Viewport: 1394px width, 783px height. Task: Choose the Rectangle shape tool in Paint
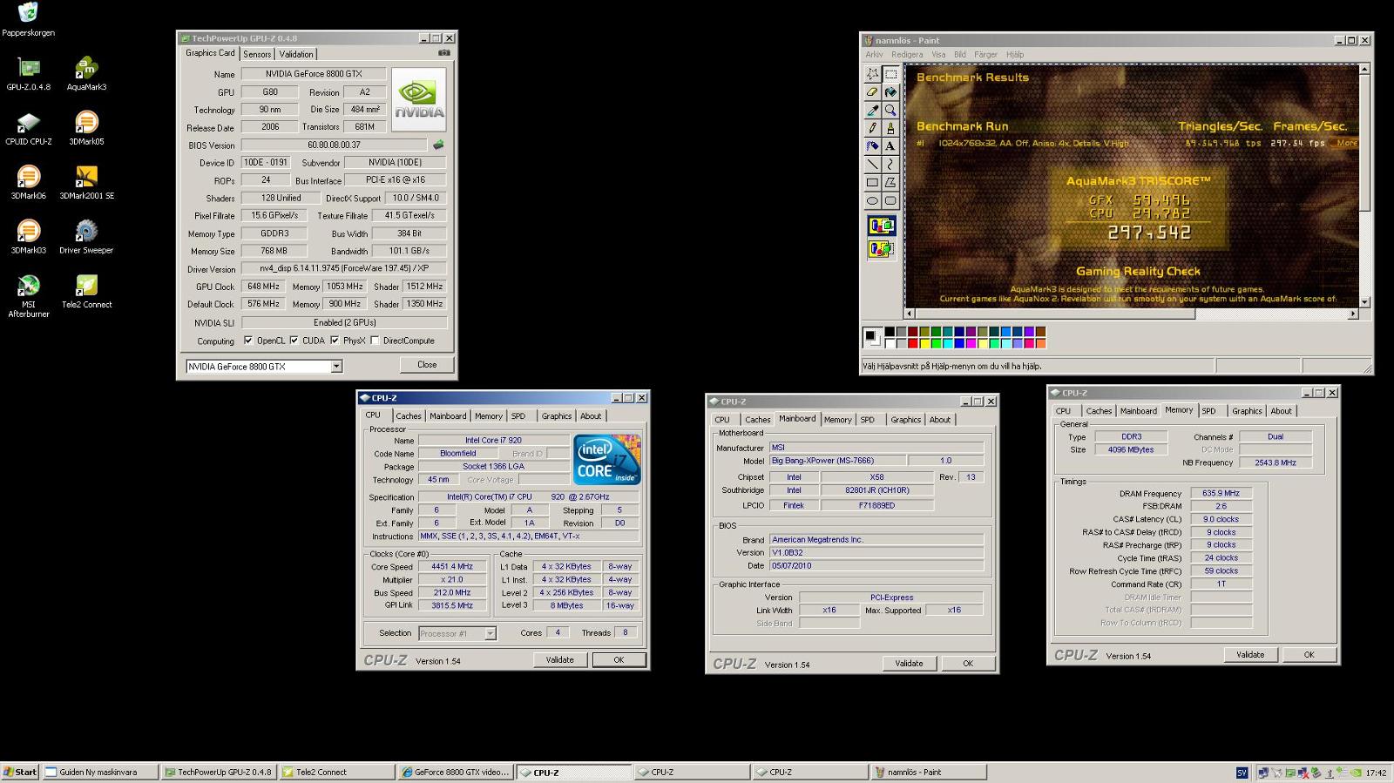872,182
